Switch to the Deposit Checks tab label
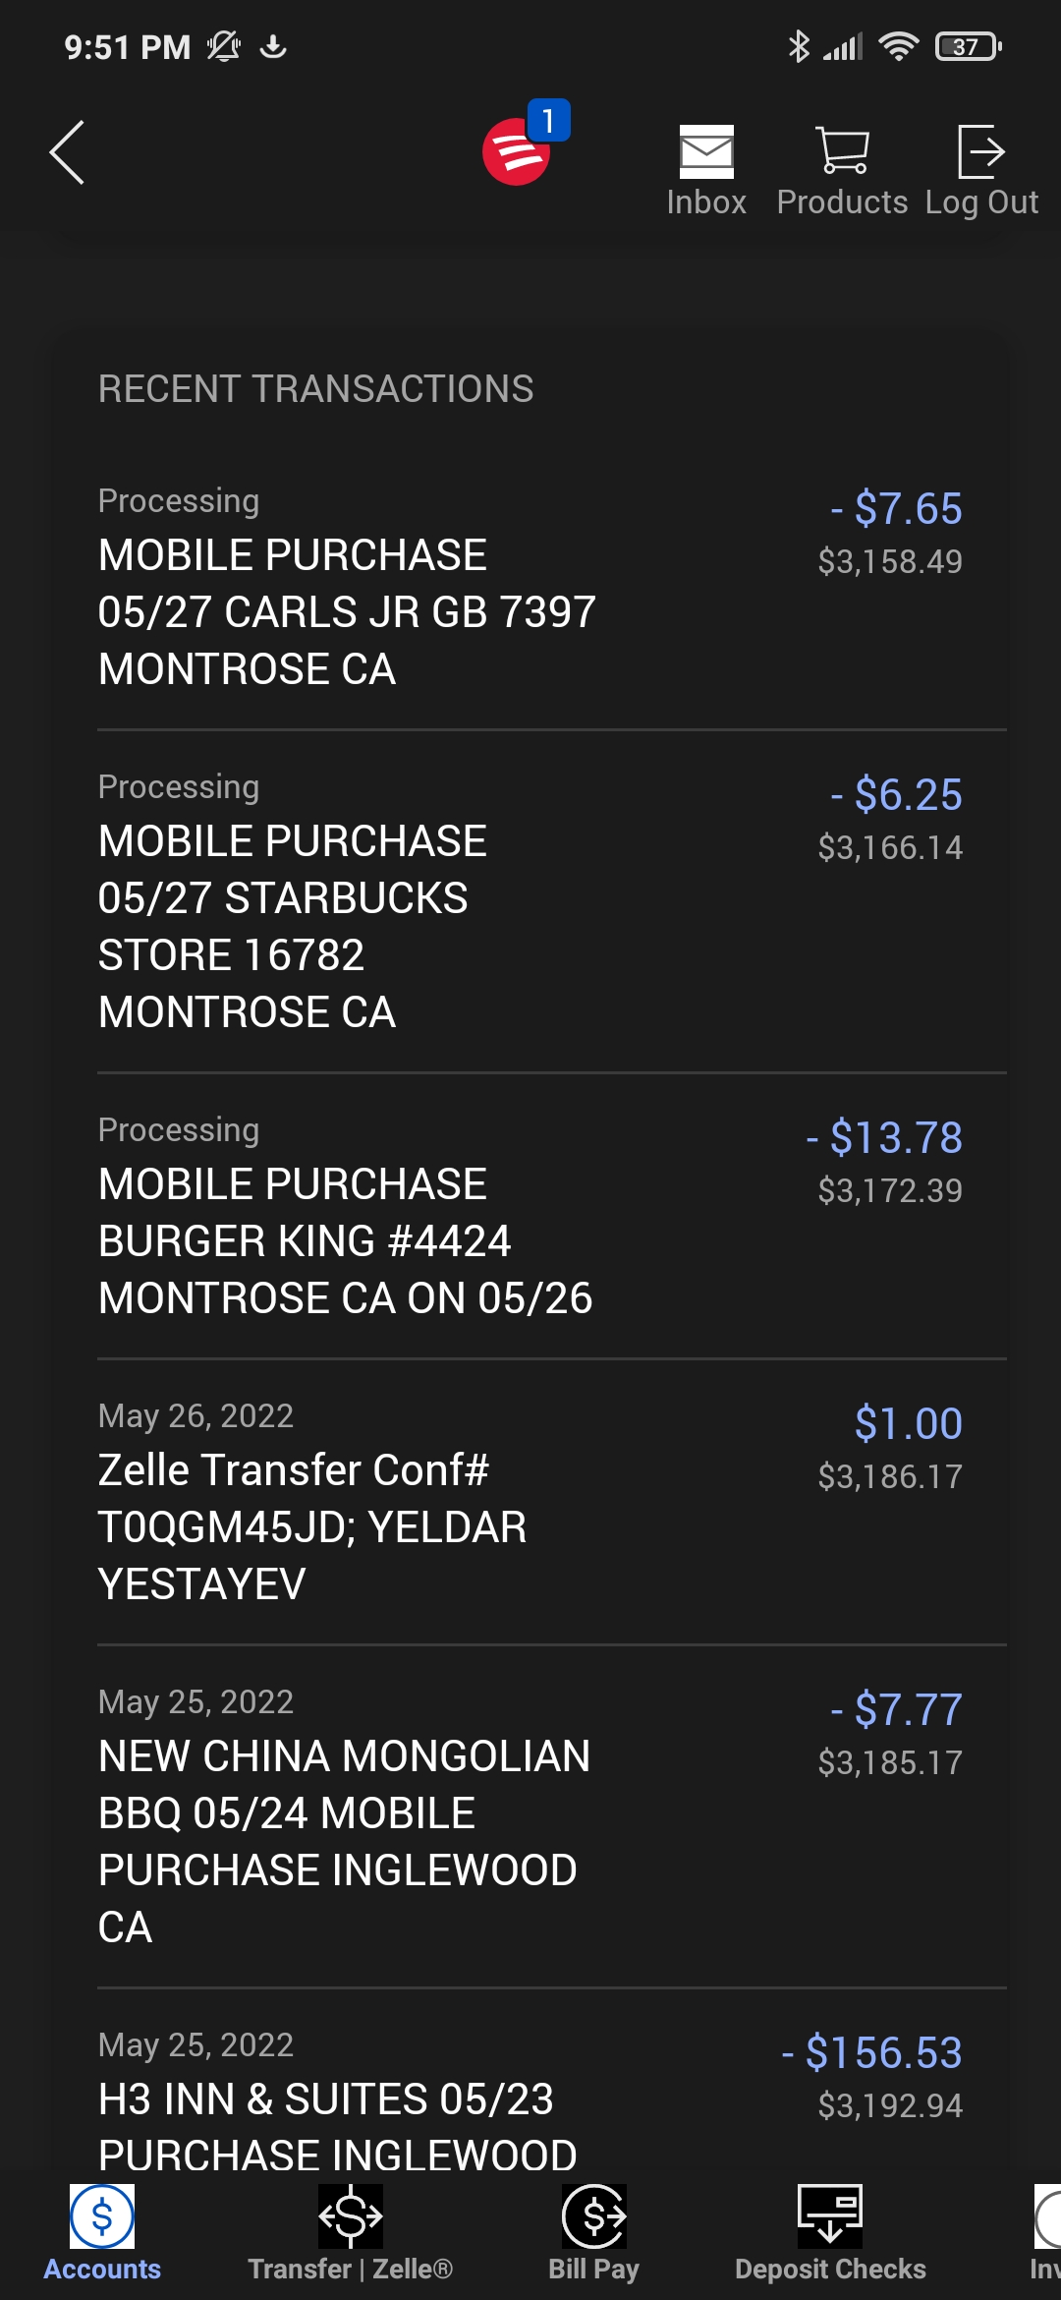 click(830, 2269)
